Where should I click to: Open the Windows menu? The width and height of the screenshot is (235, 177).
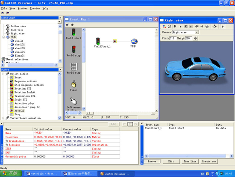23,9
